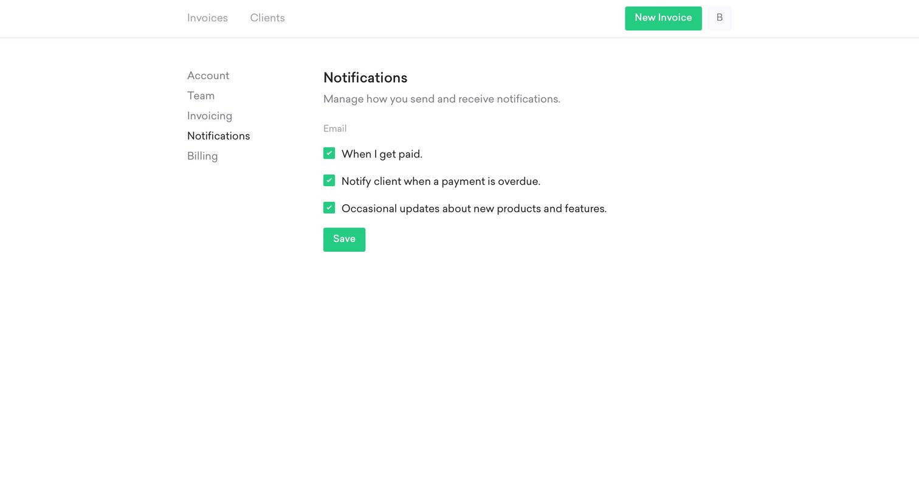Click the Email section label
The width and height of the screenshot is (919, 495).
coord(335,128)
